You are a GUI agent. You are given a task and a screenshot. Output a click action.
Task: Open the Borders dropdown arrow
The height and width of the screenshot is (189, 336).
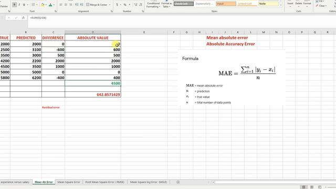pos(37,5)
